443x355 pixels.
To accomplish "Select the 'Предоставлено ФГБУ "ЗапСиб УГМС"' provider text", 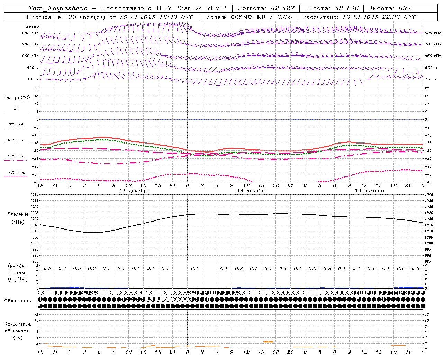I will point(164,8).
